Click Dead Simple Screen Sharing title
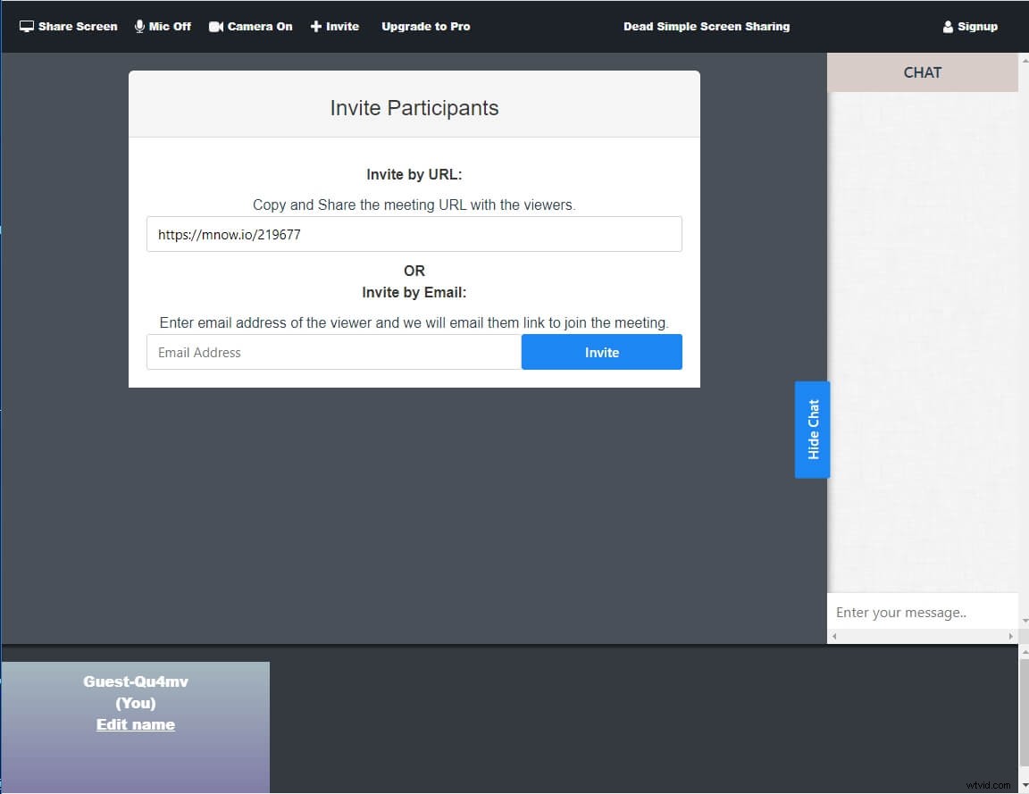Screen dimensions: 1029x794 (x=707, y=26)
